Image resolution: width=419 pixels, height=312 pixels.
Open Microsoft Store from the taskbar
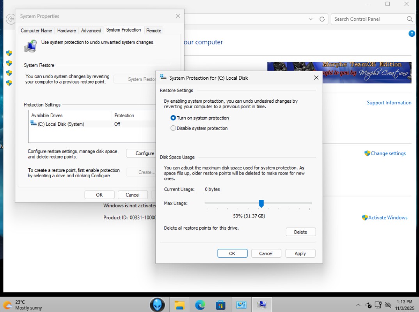click(x=220, y=305)
